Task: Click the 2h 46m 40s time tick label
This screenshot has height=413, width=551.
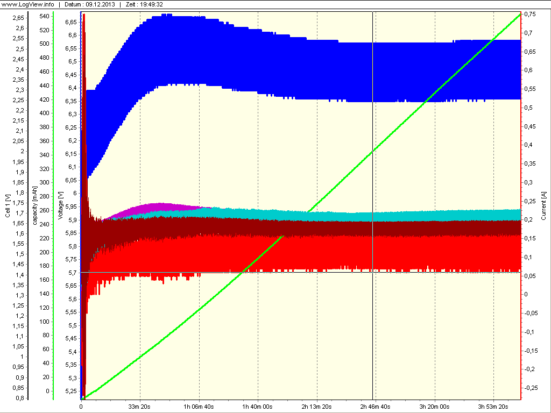Action: click(375, 407)
